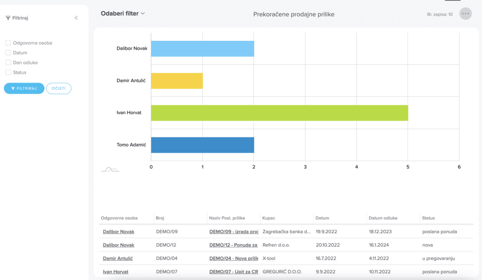Toggle the Status filter checkbox
This screenshot has height=280, width=482.
pos(8,72)
